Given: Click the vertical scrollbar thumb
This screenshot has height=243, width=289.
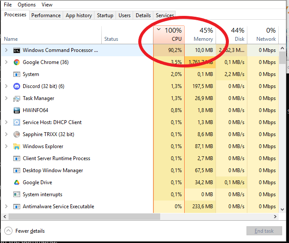Looking at the screenshot, I should coord(282,58).
